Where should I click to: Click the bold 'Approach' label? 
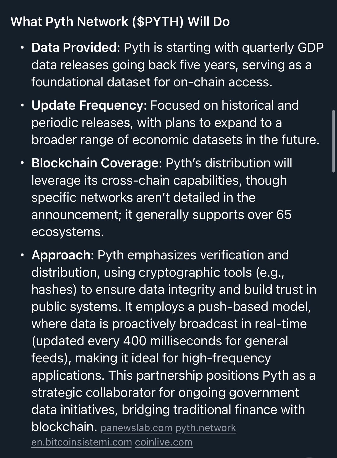tap(61, 255)
